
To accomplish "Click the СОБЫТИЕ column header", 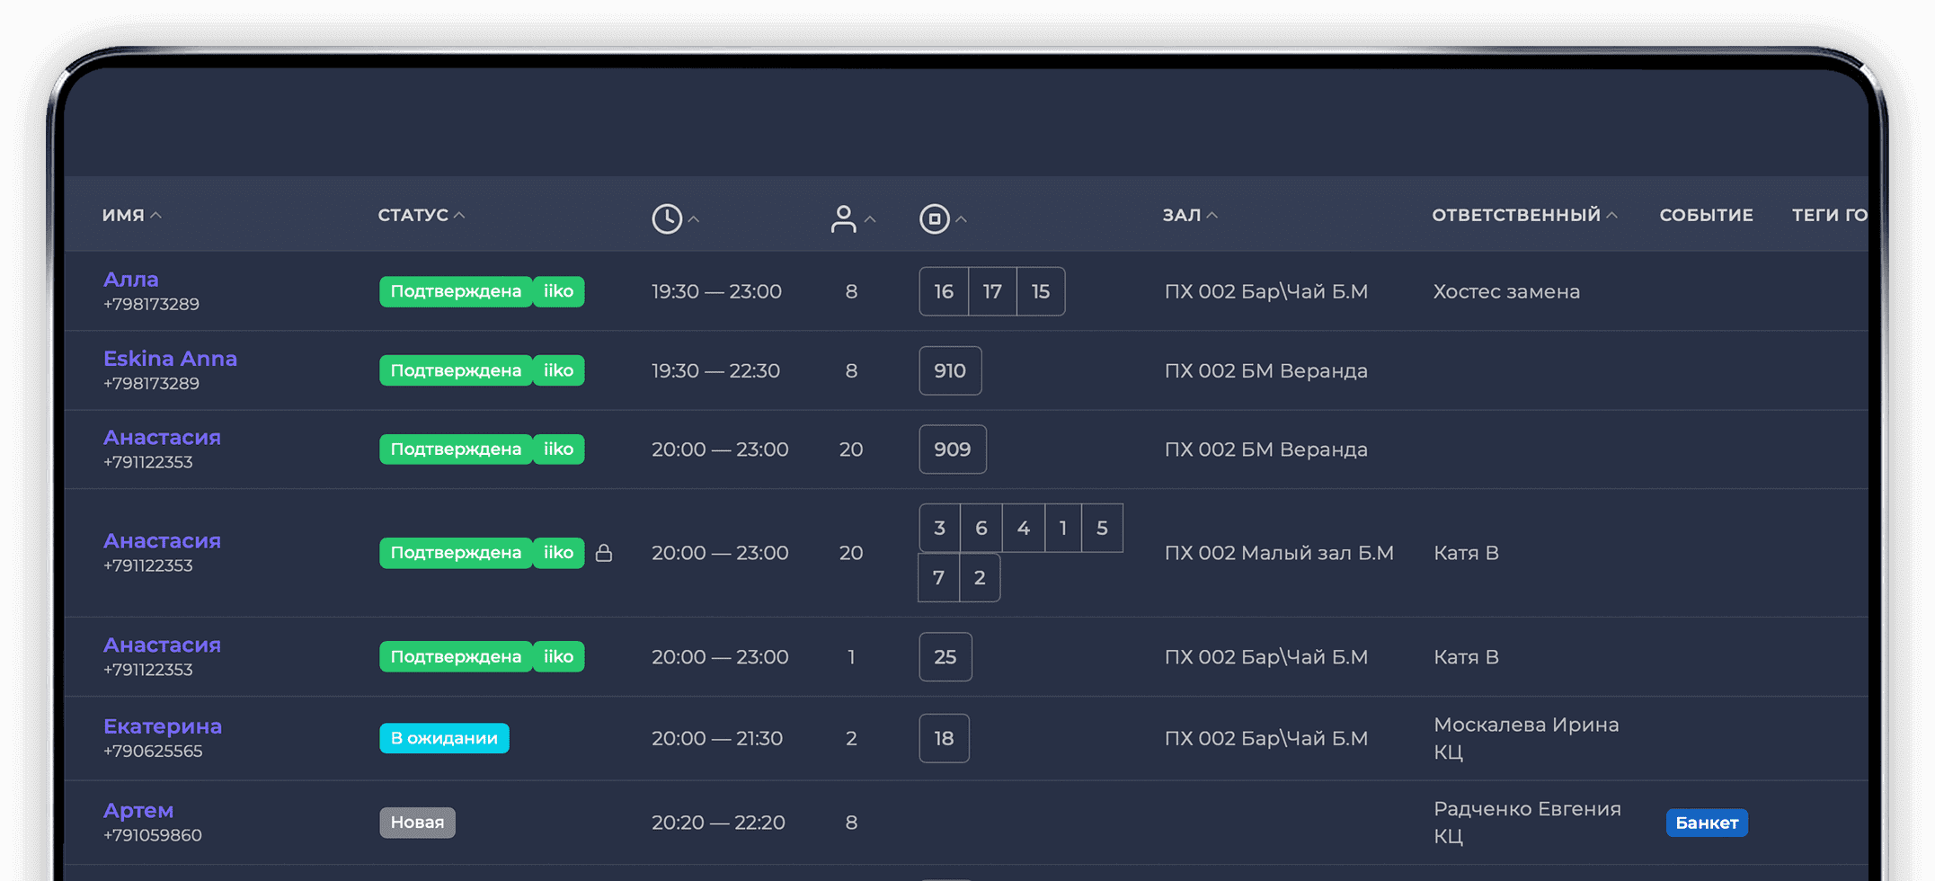I will [x=1706, y=215].
